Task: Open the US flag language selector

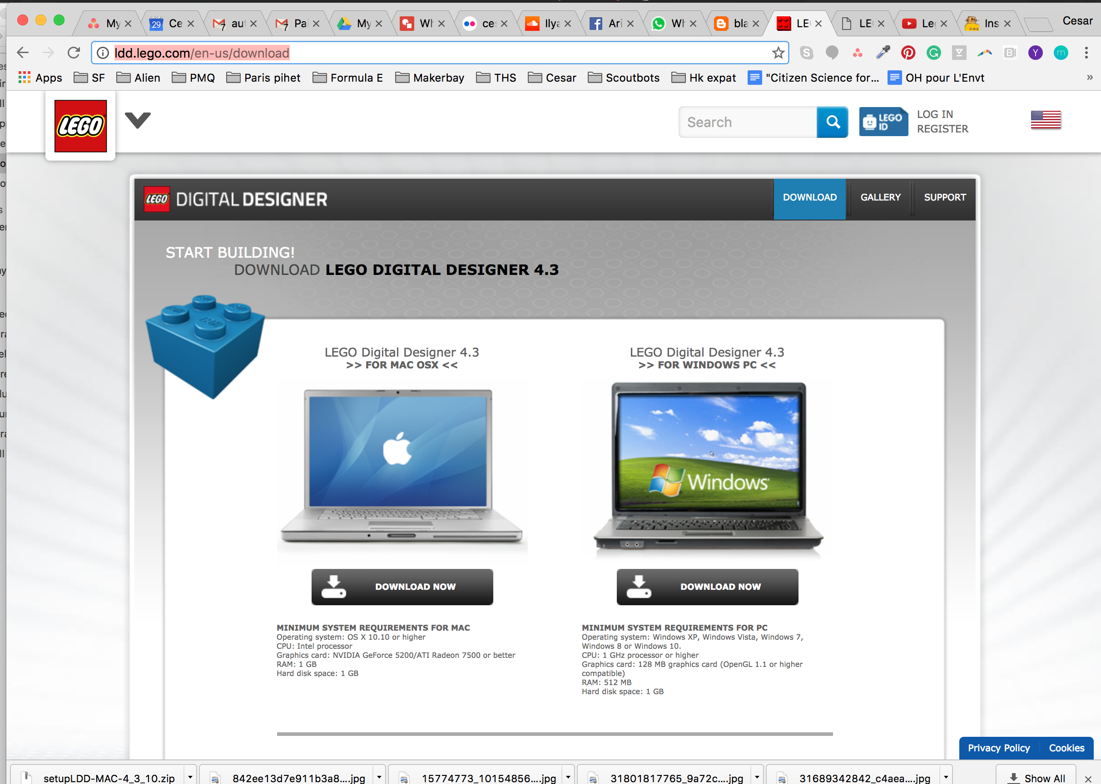Action: (x=1046, y=120)
